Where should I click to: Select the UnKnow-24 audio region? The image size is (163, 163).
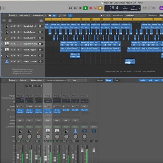[x=130, y=62]
